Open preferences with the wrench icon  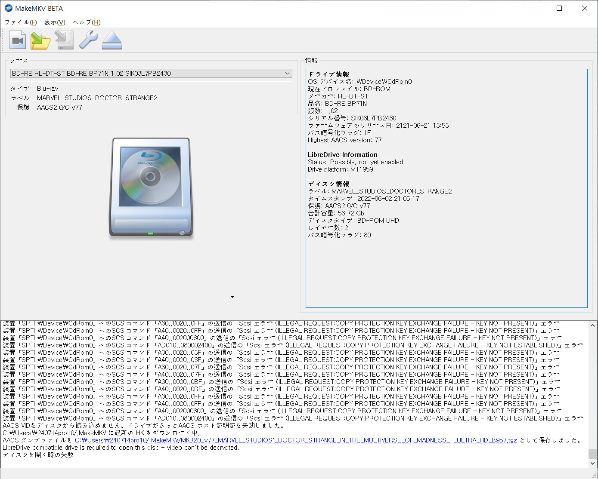tap(88, 40)
